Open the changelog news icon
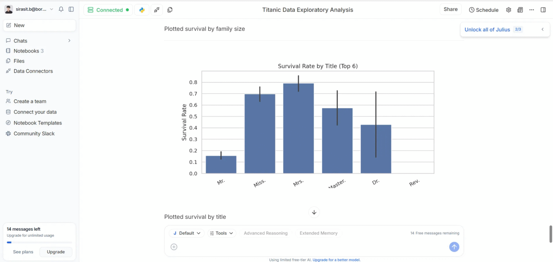553x262 pixels. point(520,10)
